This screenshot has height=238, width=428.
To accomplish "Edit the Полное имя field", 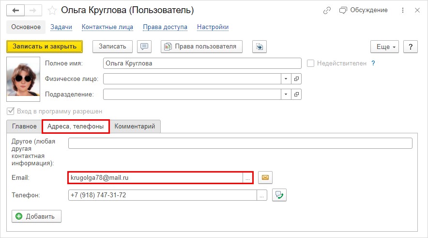I will click(202, 63).
